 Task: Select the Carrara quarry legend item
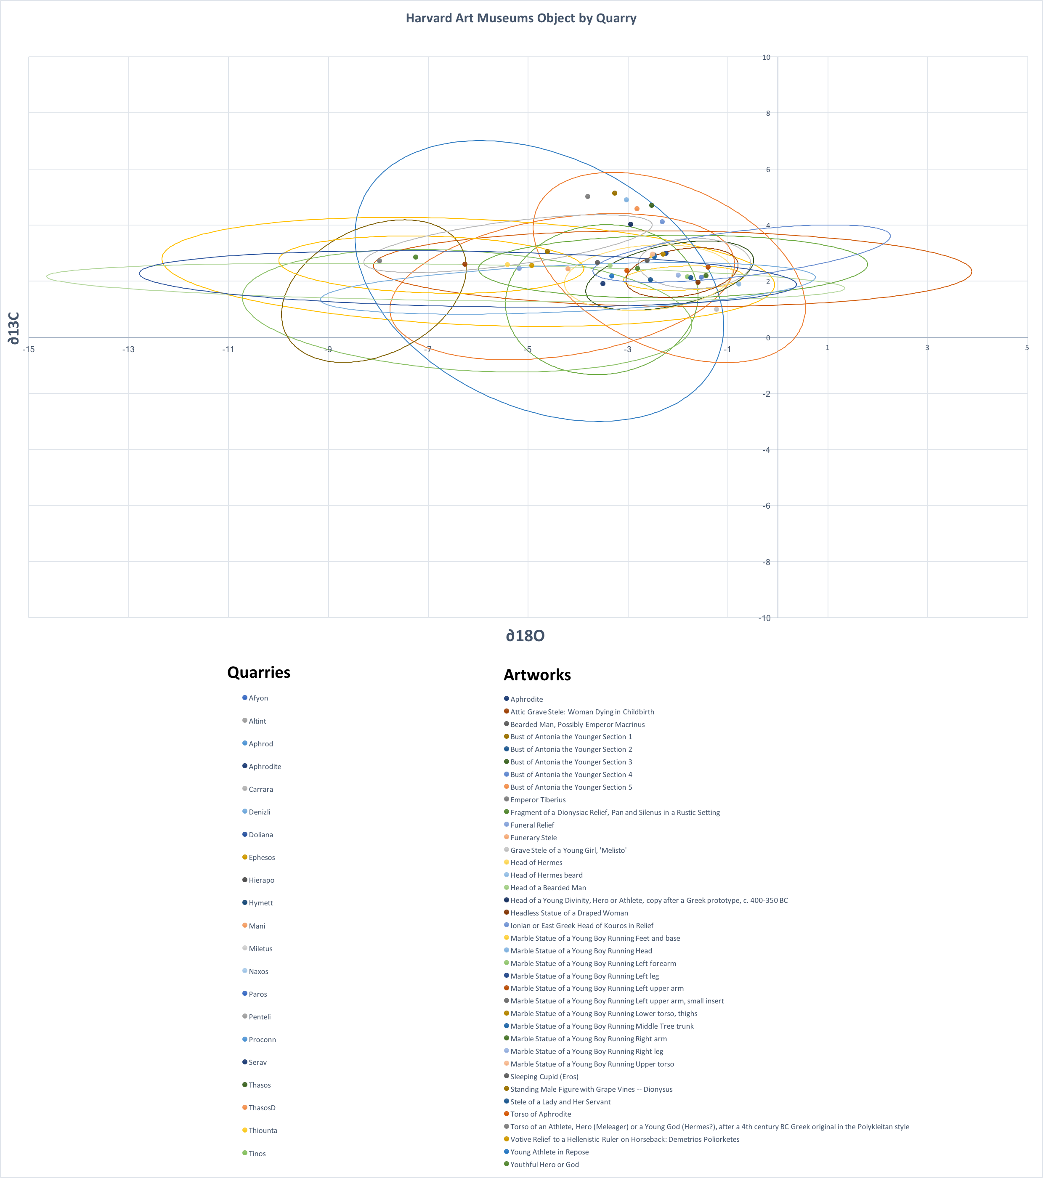(x=260, y=789)
